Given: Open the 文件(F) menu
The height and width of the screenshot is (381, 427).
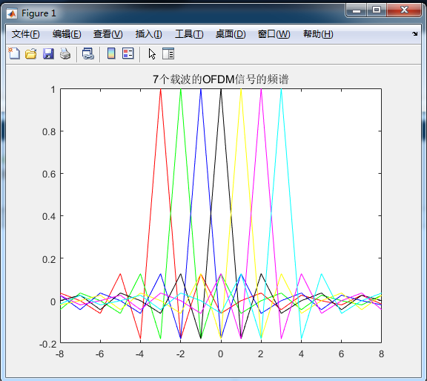Looking at the screenshot, I should [26, 34].
